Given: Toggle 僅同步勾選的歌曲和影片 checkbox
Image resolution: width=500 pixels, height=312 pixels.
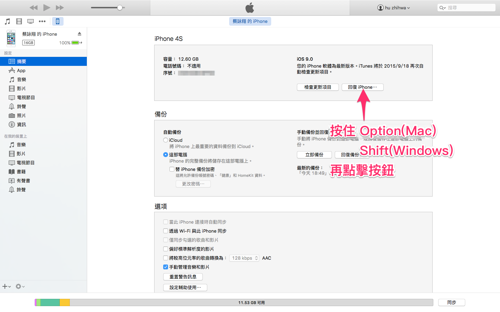Looking at the screenshot, I should click(166, 240).
